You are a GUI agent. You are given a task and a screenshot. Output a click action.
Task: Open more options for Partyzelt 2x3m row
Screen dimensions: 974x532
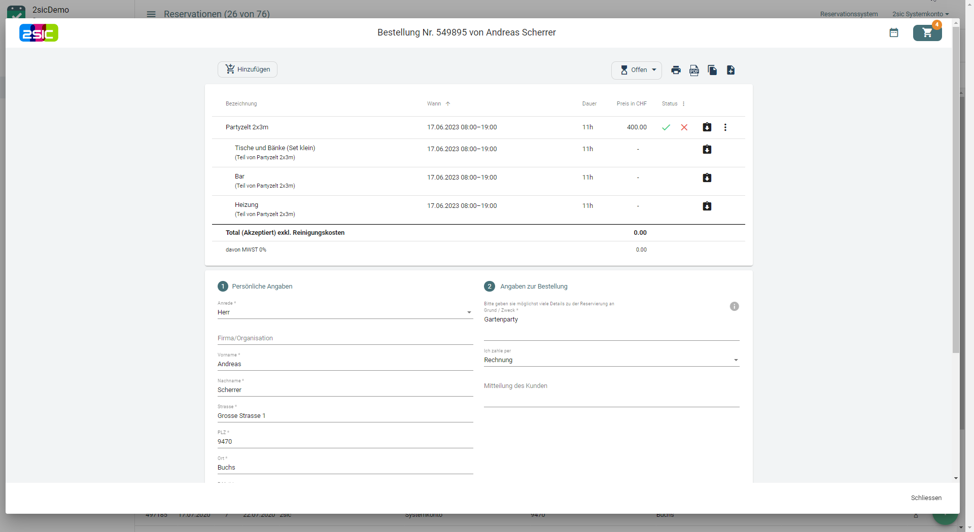tap(725, 127)
